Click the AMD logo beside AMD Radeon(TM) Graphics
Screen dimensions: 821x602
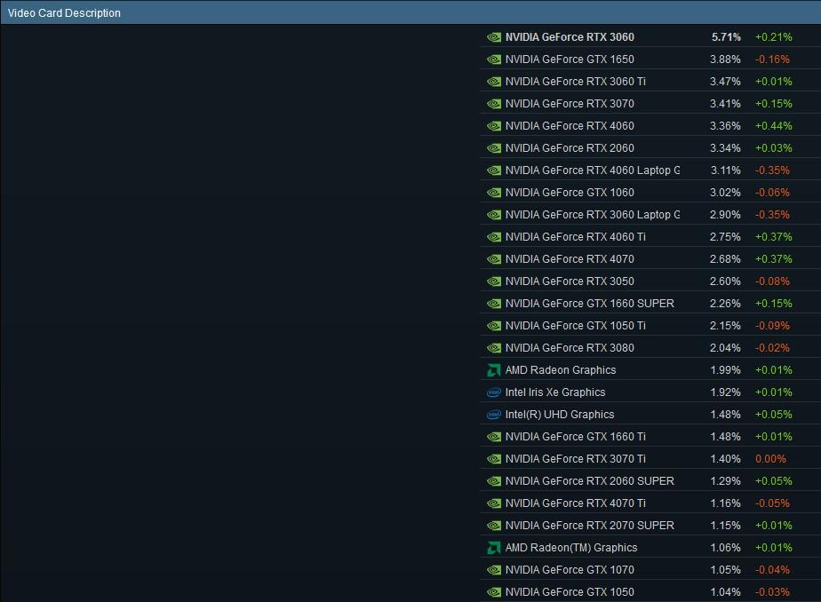(494, 548)
